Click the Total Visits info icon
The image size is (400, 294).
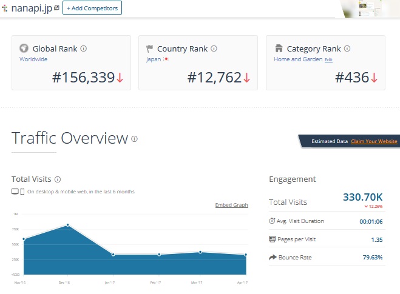[58, 179]
